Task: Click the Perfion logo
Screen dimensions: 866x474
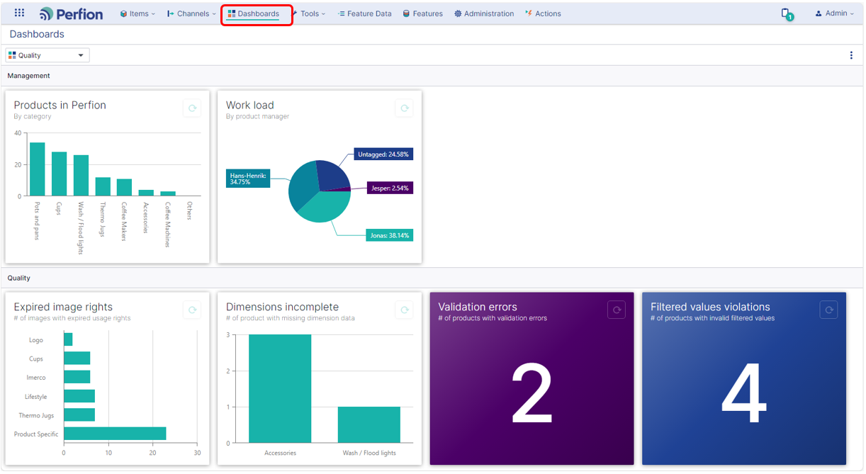Action: click(71, 13)
